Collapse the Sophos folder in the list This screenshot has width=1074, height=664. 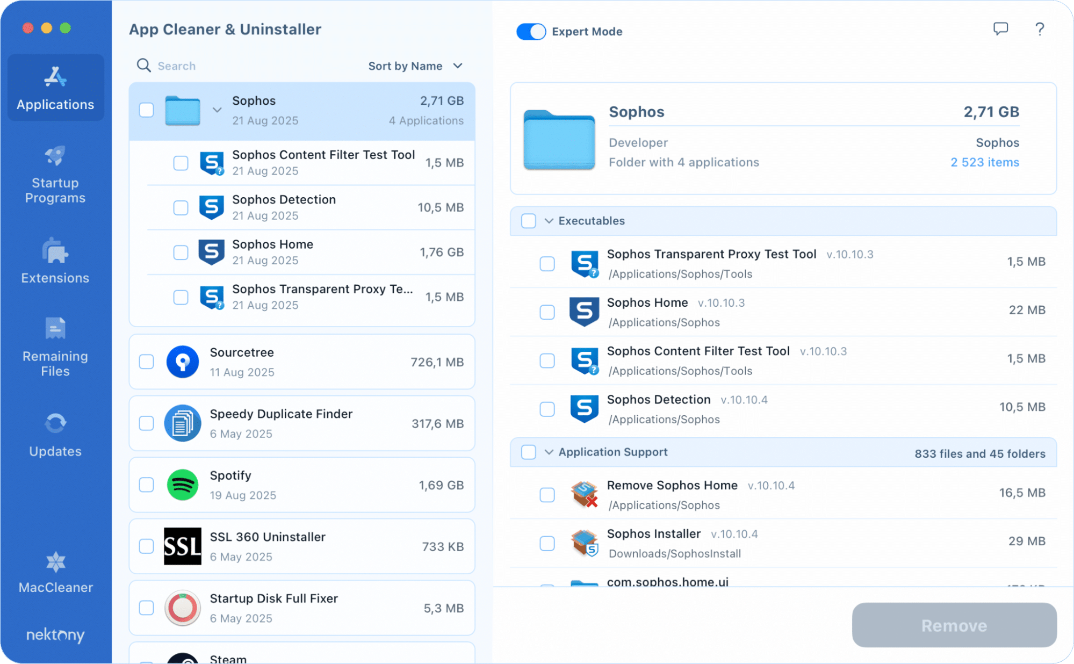[x=217, y=110]
